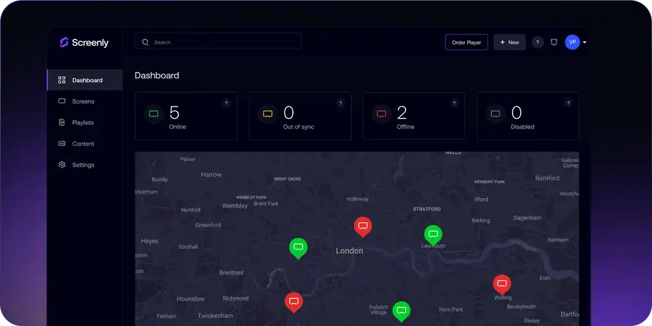Select the green marker west of London

click(298, 248)
